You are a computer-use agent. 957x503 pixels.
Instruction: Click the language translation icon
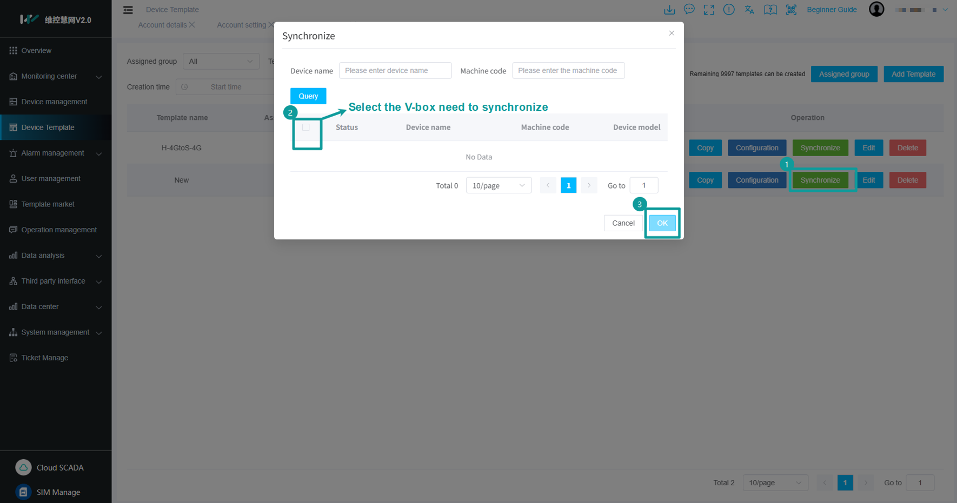click(x=749, y=10)
